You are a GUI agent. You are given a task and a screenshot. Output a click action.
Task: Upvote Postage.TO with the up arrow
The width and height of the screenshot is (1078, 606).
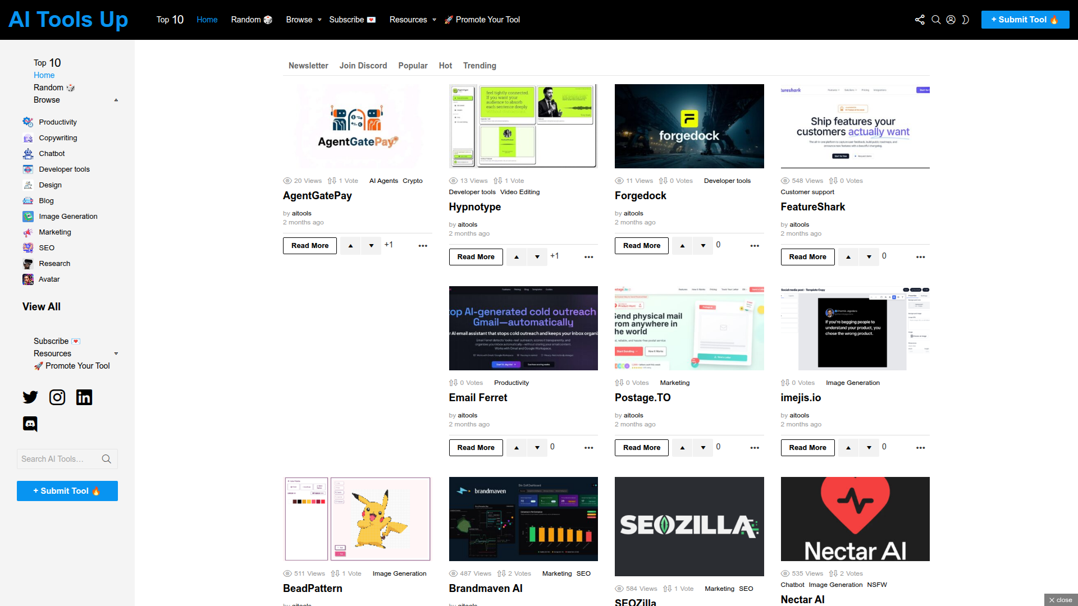pyautogui.click(x=682, y=448)
